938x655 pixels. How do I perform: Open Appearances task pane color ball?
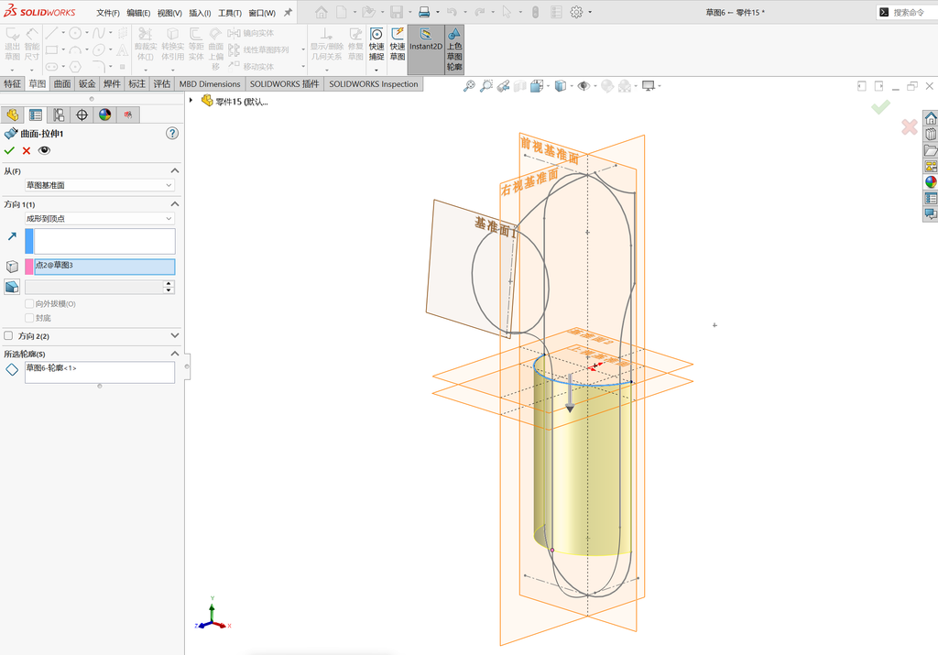coord(931,182)
